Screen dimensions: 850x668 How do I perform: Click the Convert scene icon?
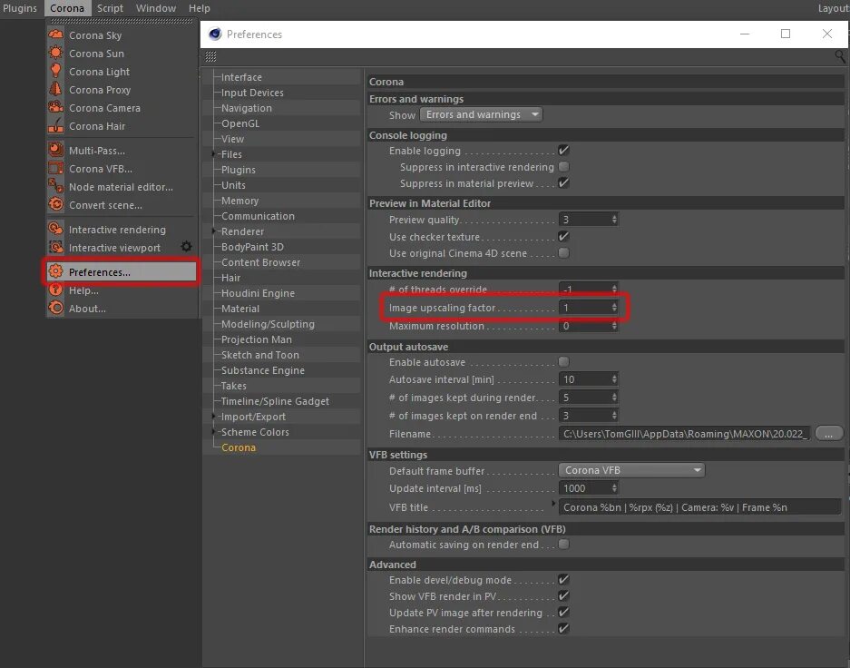click(x=56, y=204)
